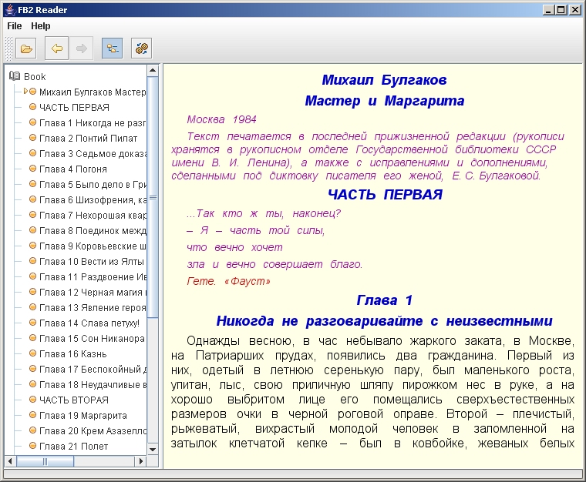Select Глава 10 Вести из Ялты
Screen dimensions: 586x482
[x=92, y=262]
